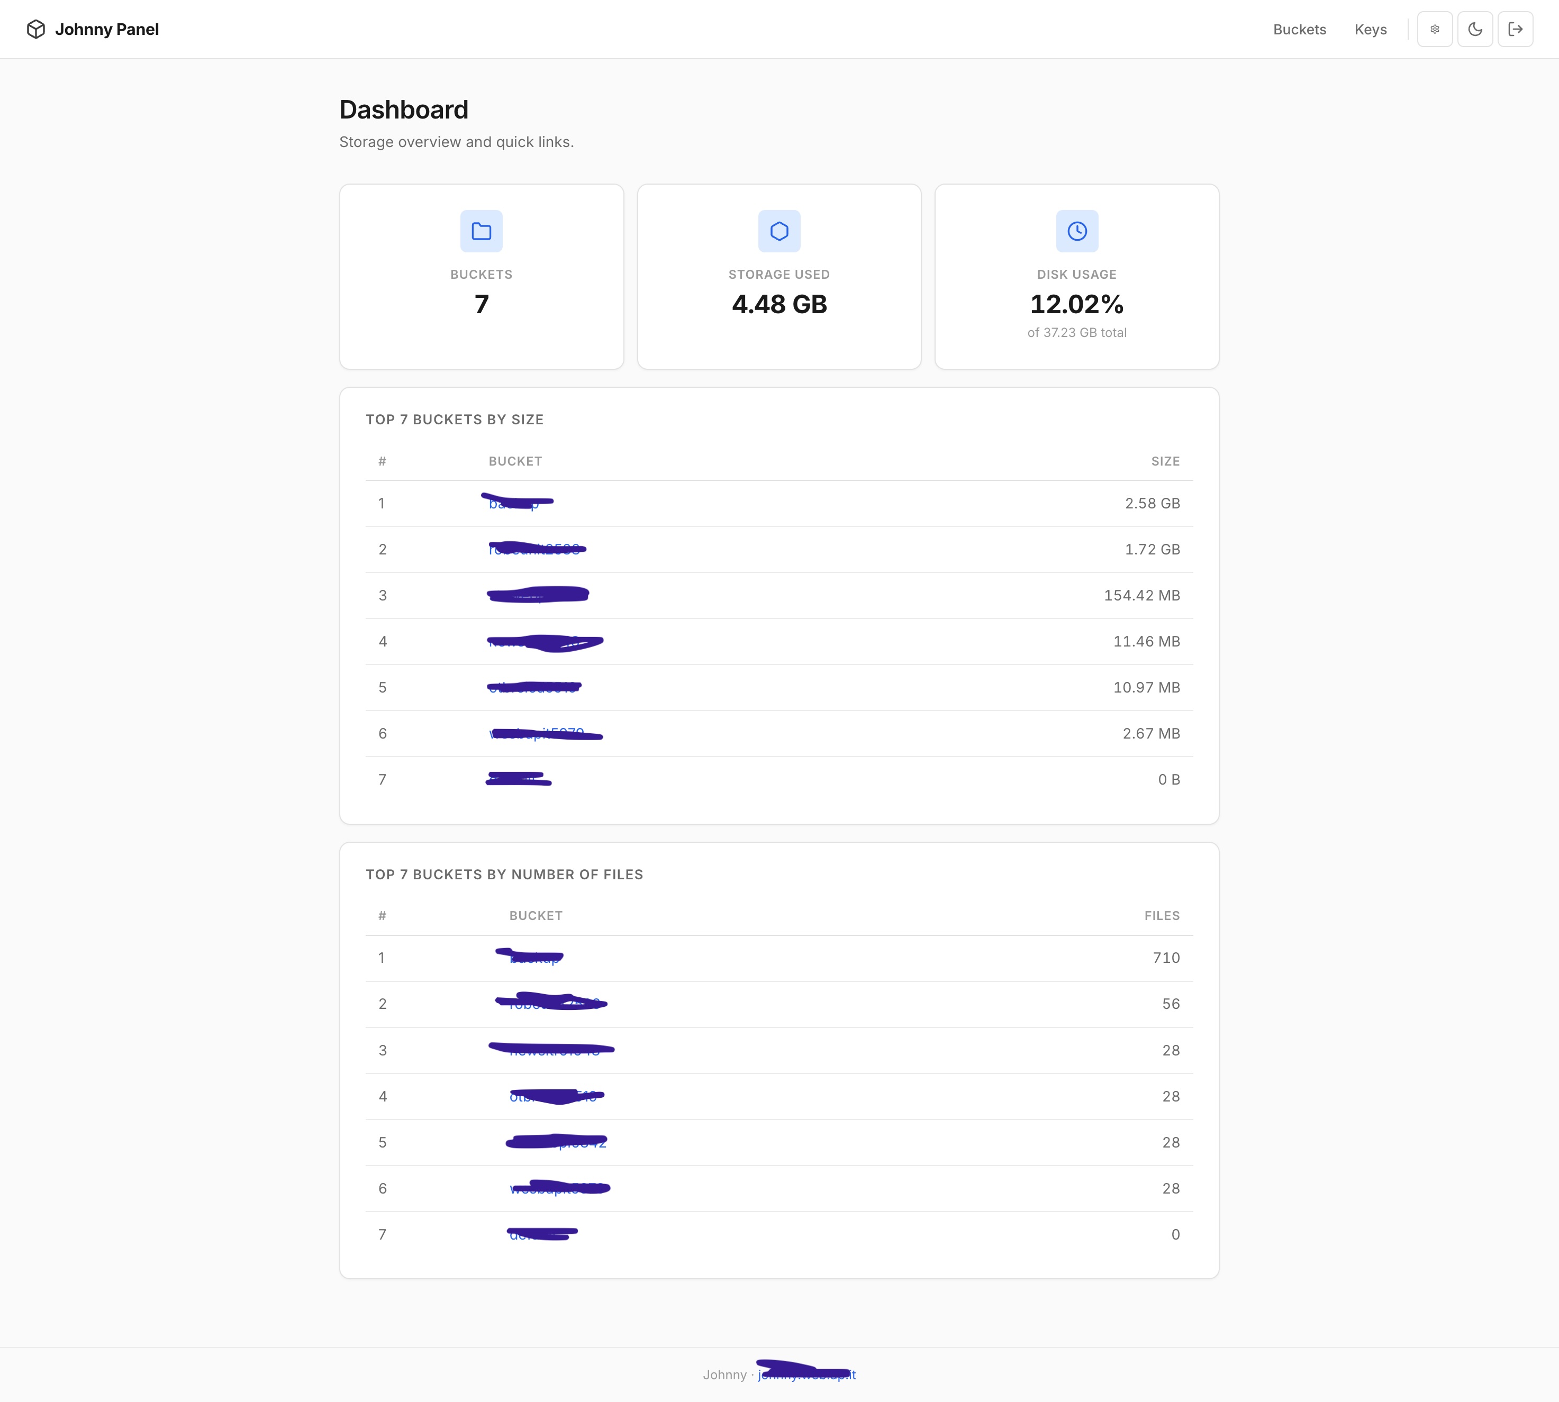Click the 'Dashboard' page heading
The height and width of the screenshot is (1402, 1559).
coord(404,110)
